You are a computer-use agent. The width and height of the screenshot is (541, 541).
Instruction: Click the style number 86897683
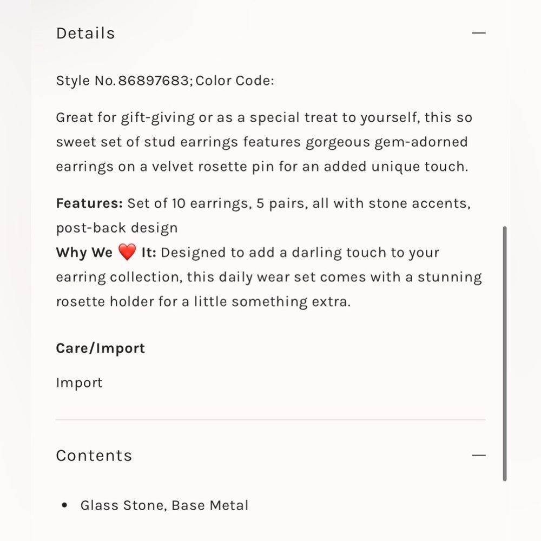coord(154,81)
